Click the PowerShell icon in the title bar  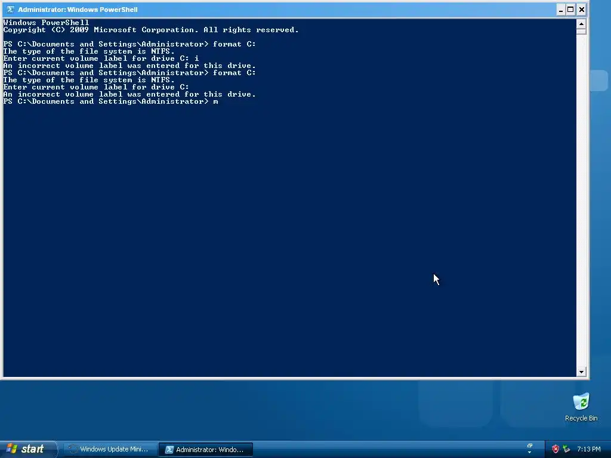[x=10, y=10]
